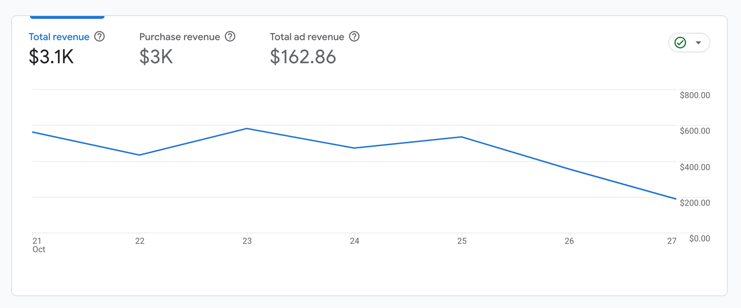Switch to the Total ad revenue tab
741x308 pixels.
(307, 37)
